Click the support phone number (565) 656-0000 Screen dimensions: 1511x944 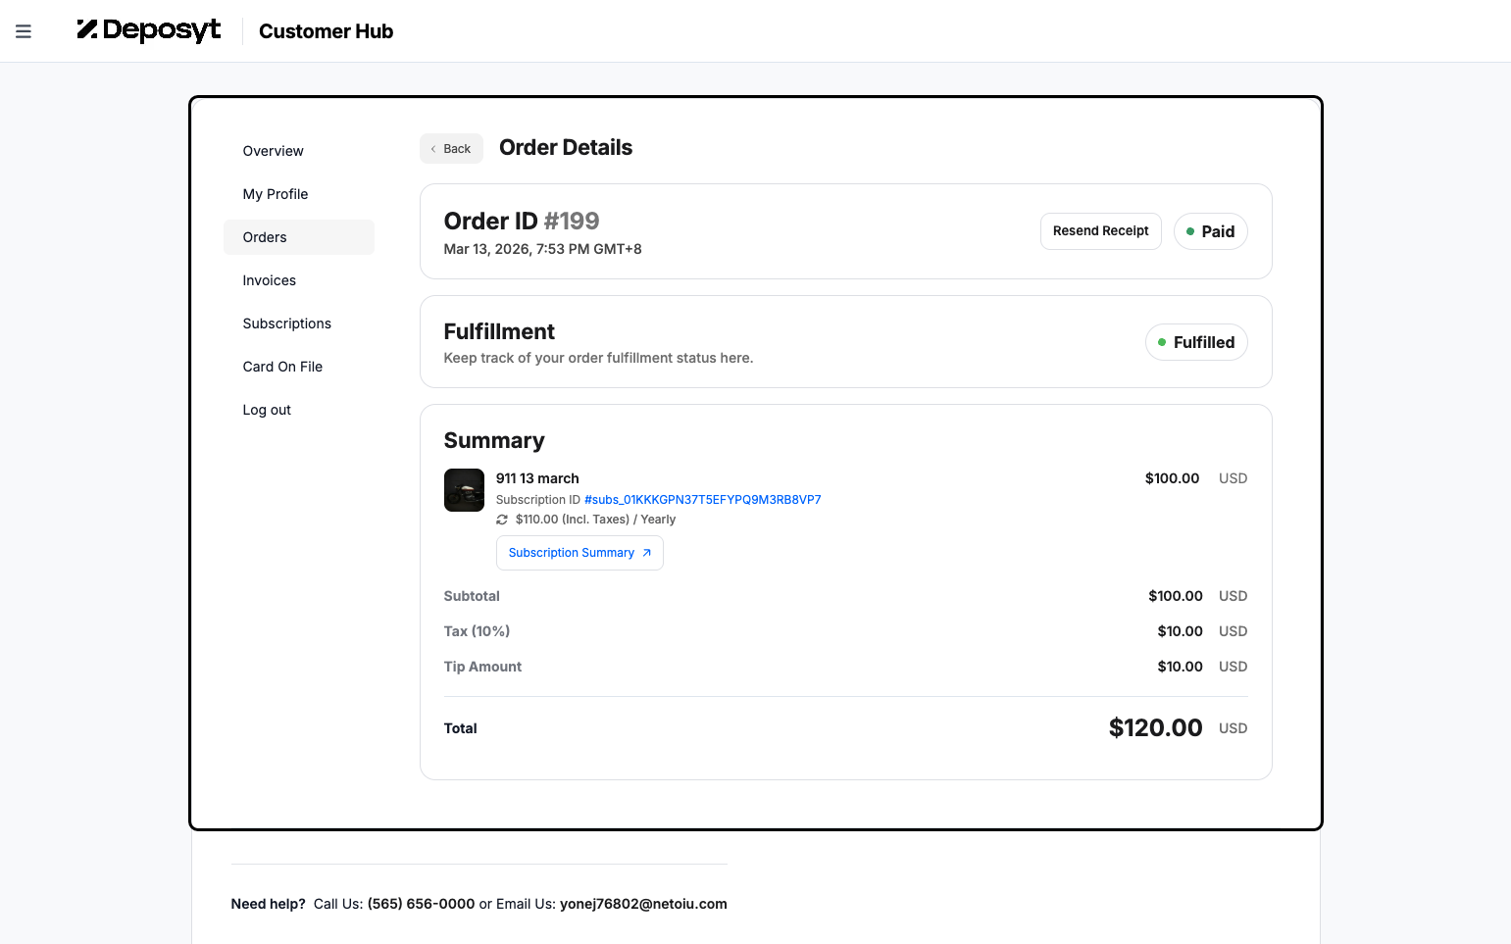point(421,904)
